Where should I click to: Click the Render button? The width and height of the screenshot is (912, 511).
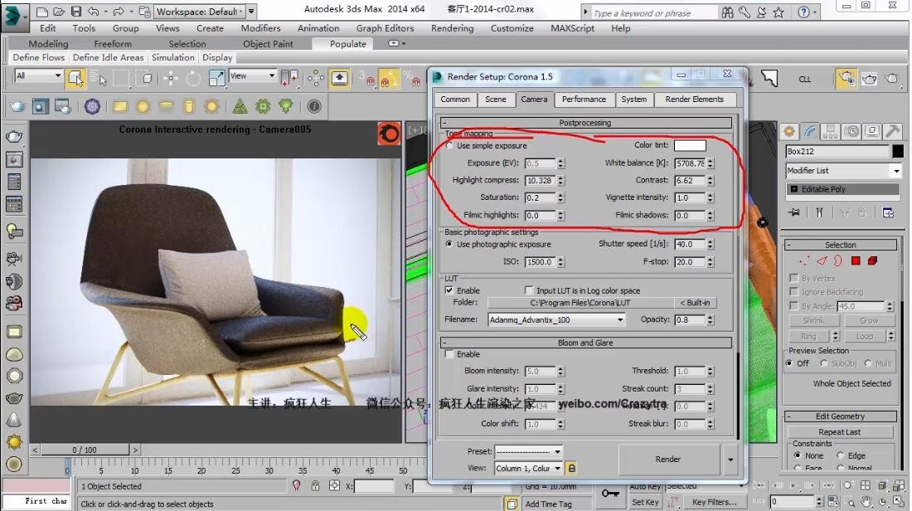[667, 460]
